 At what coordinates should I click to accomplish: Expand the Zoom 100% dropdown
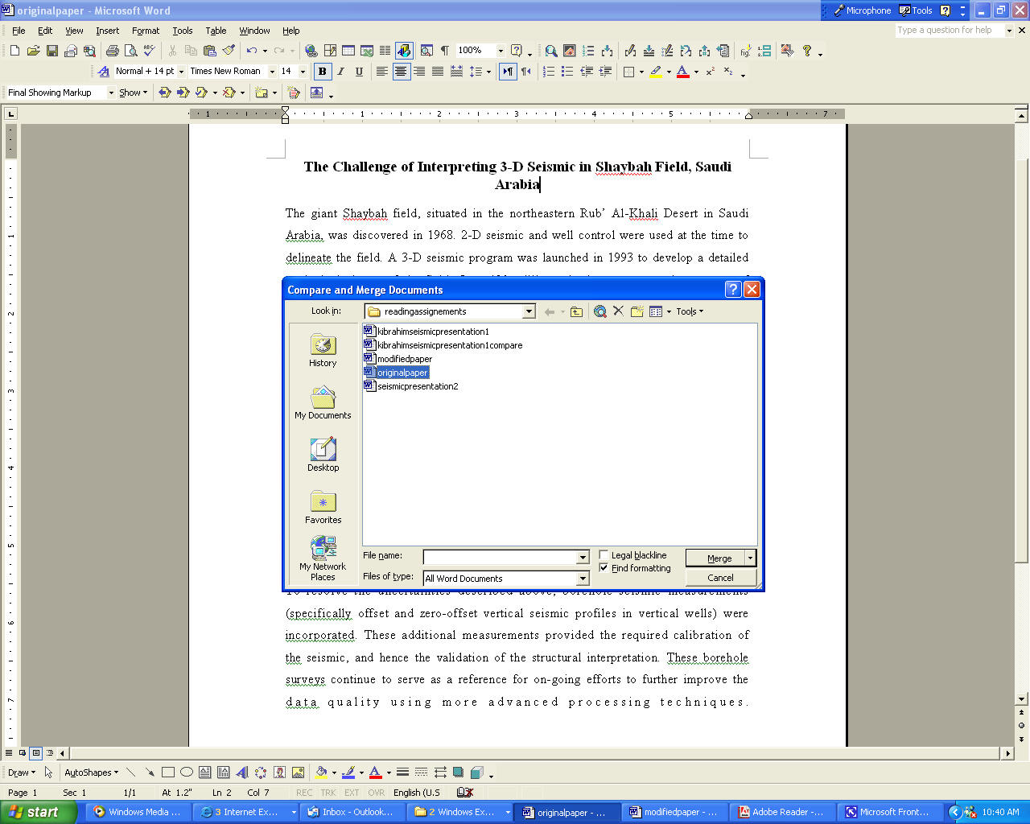[x=501, y=51]
